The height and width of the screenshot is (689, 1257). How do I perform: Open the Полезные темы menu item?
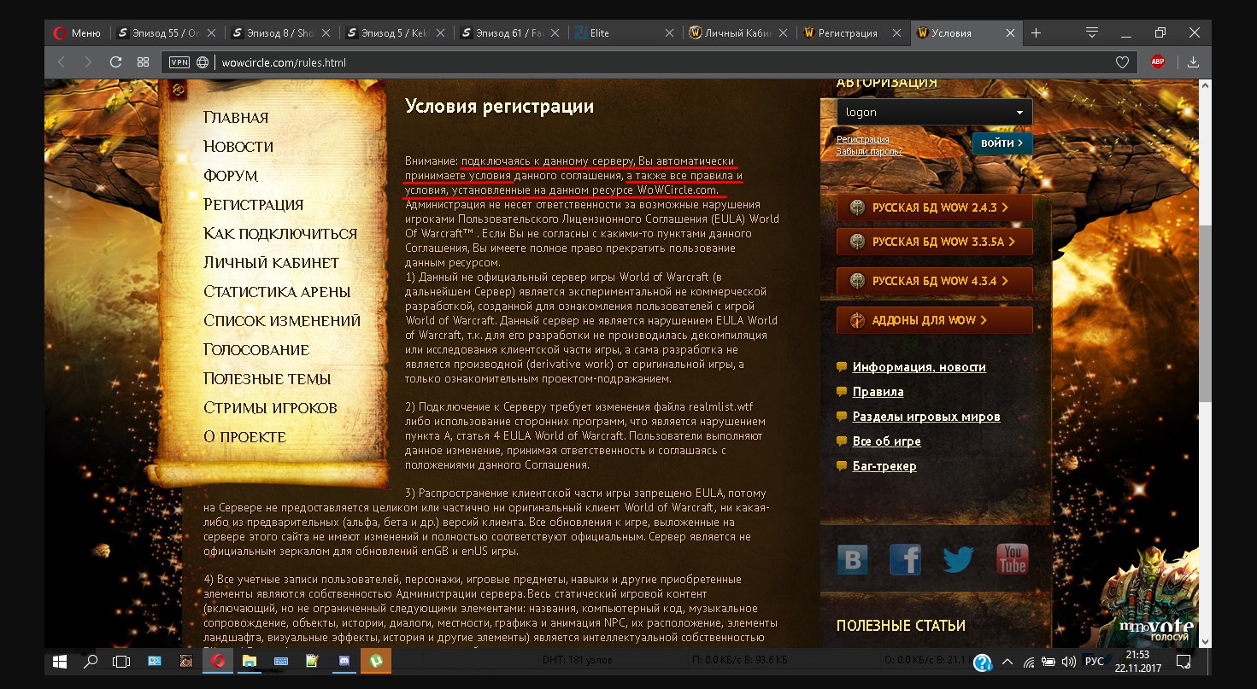267,379
